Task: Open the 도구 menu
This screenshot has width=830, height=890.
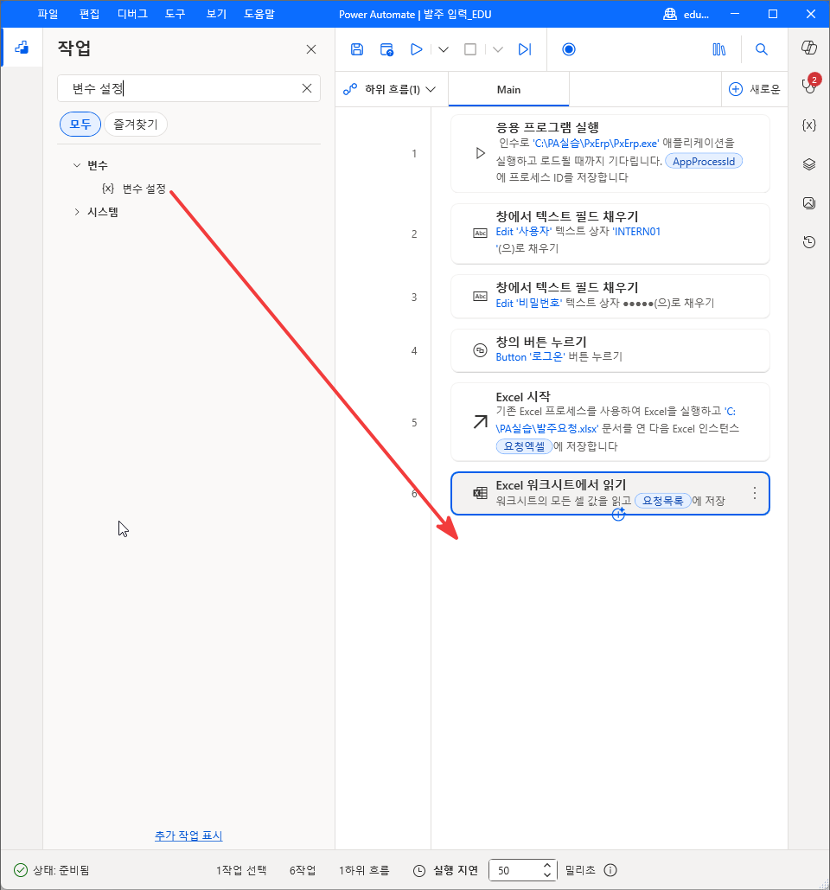Action: 175,14
